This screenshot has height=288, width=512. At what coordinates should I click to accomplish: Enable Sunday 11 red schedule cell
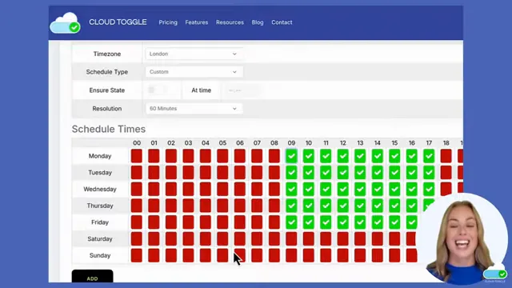coord(326,255)
